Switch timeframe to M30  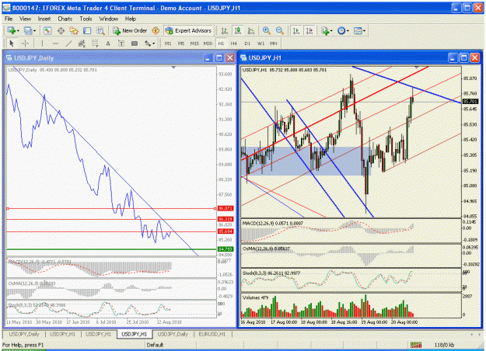click(x=208, y=43)
